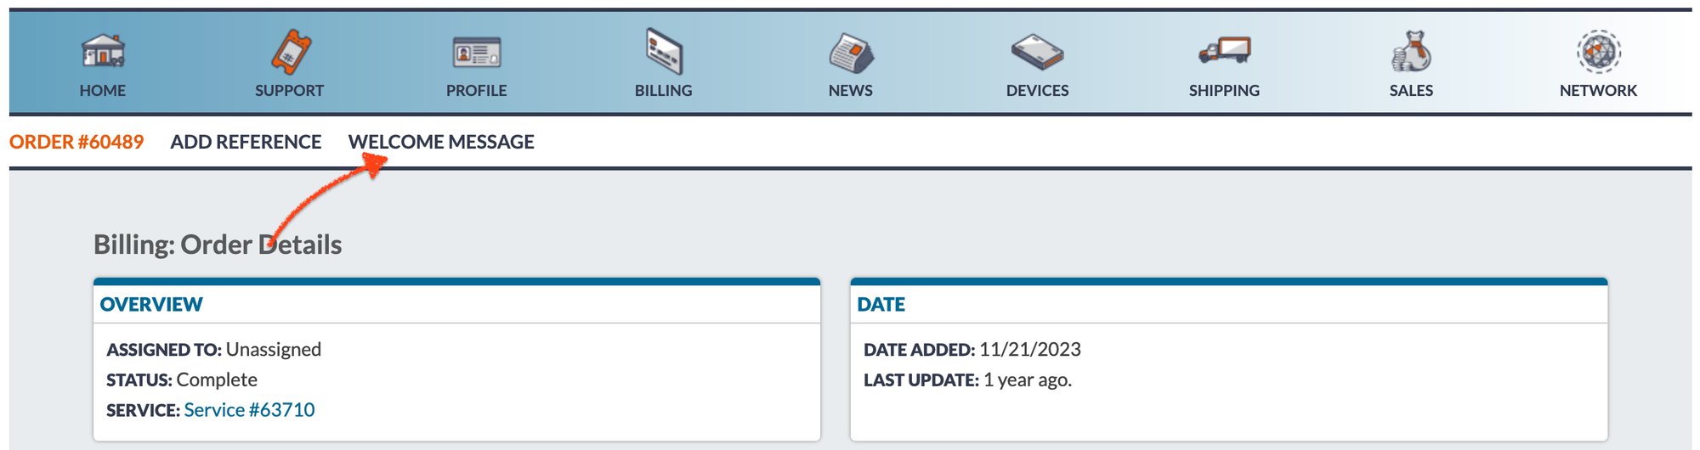
Task: Click the News newspaper icon
Action: coord(851,53)
